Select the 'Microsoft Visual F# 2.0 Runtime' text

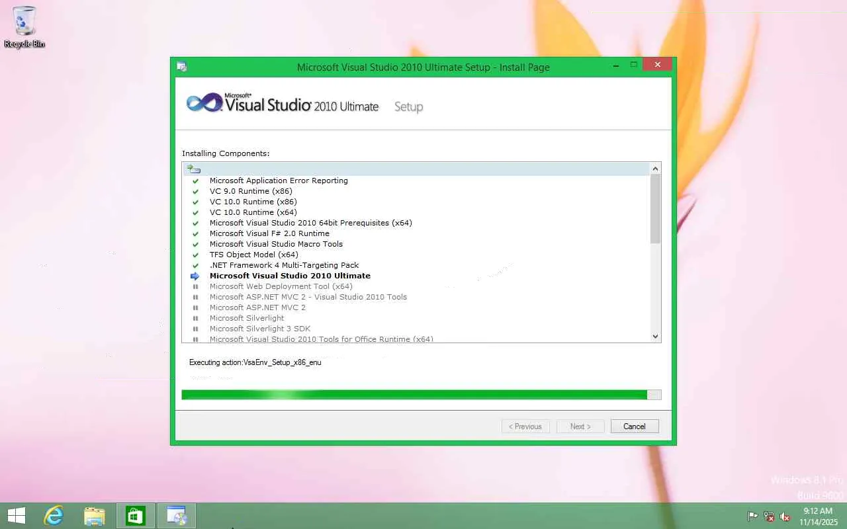[x=269, y=233]
